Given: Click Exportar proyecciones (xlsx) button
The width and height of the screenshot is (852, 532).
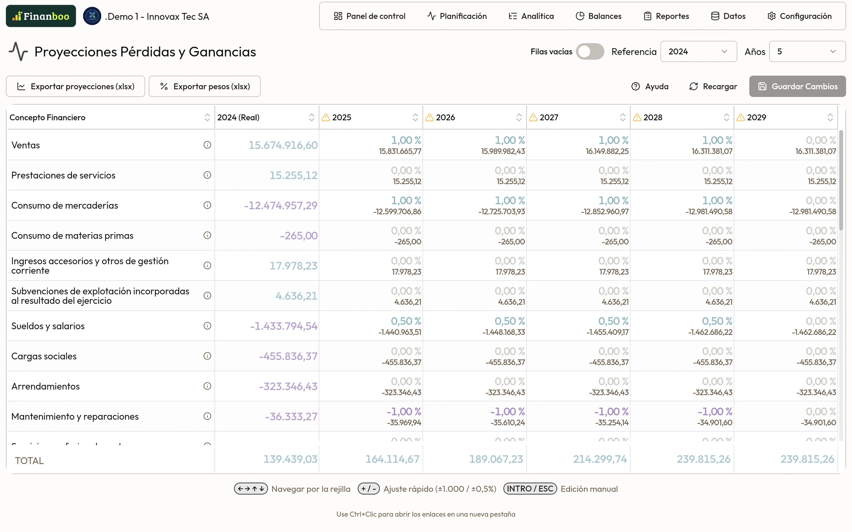Looking at the screenshot, I should (x=75, y=86).
